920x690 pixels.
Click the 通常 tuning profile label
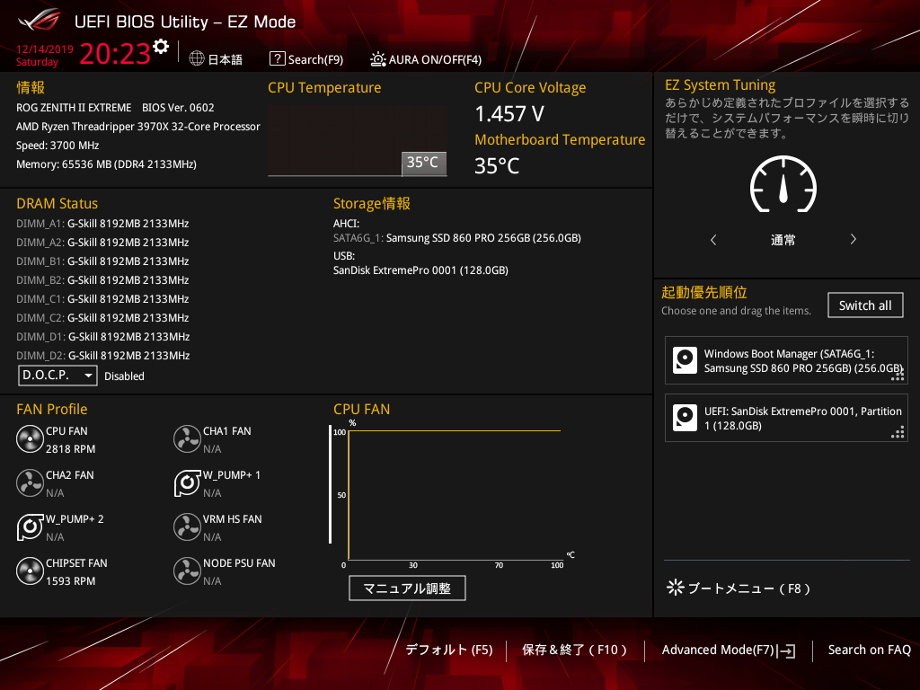(x=783, y=239)
